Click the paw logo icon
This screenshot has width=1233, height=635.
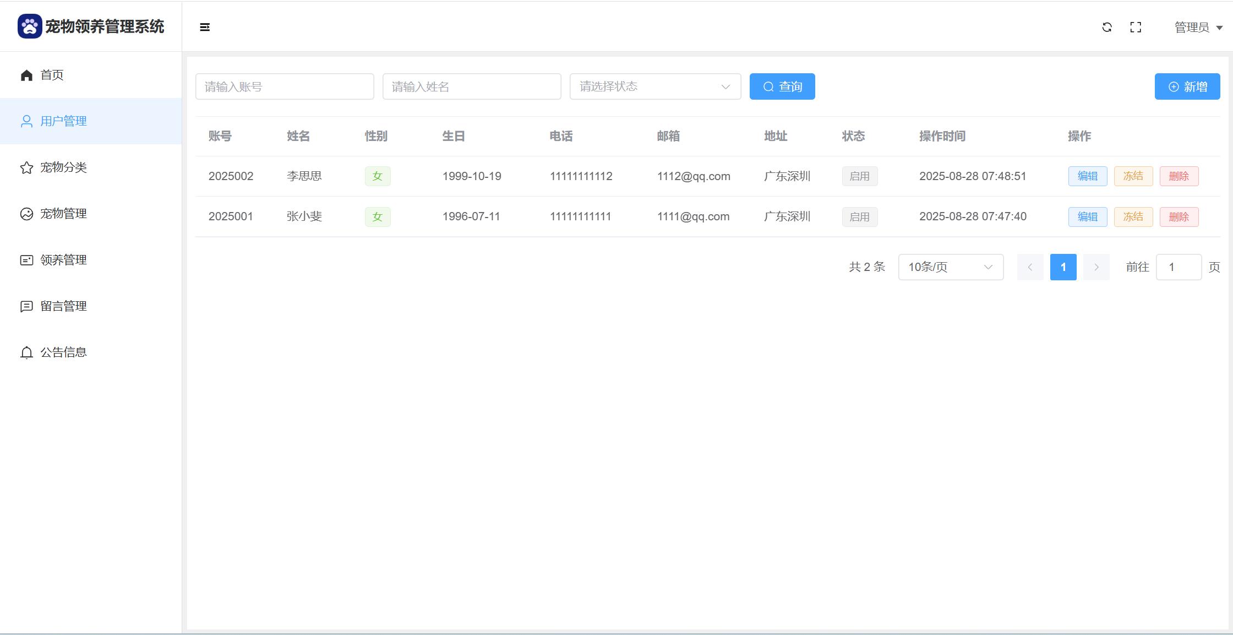30,26
